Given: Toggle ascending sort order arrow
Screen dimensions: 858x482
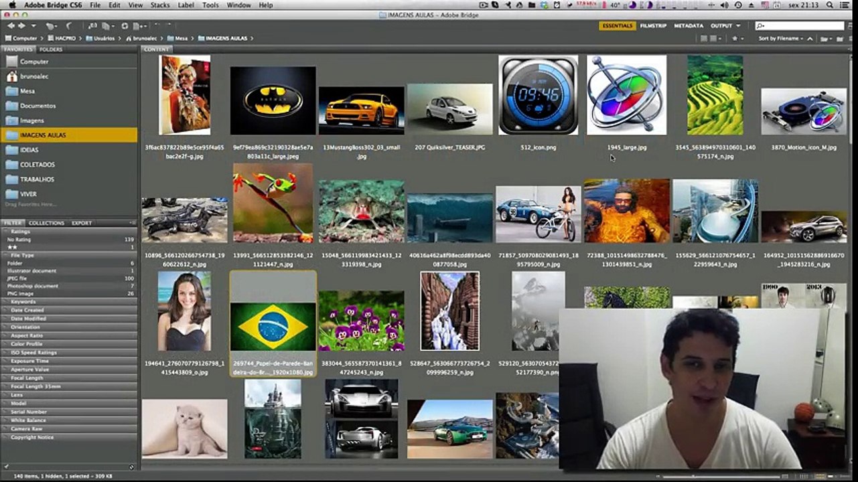Looking at the screenshot, I should pos(810,39).
